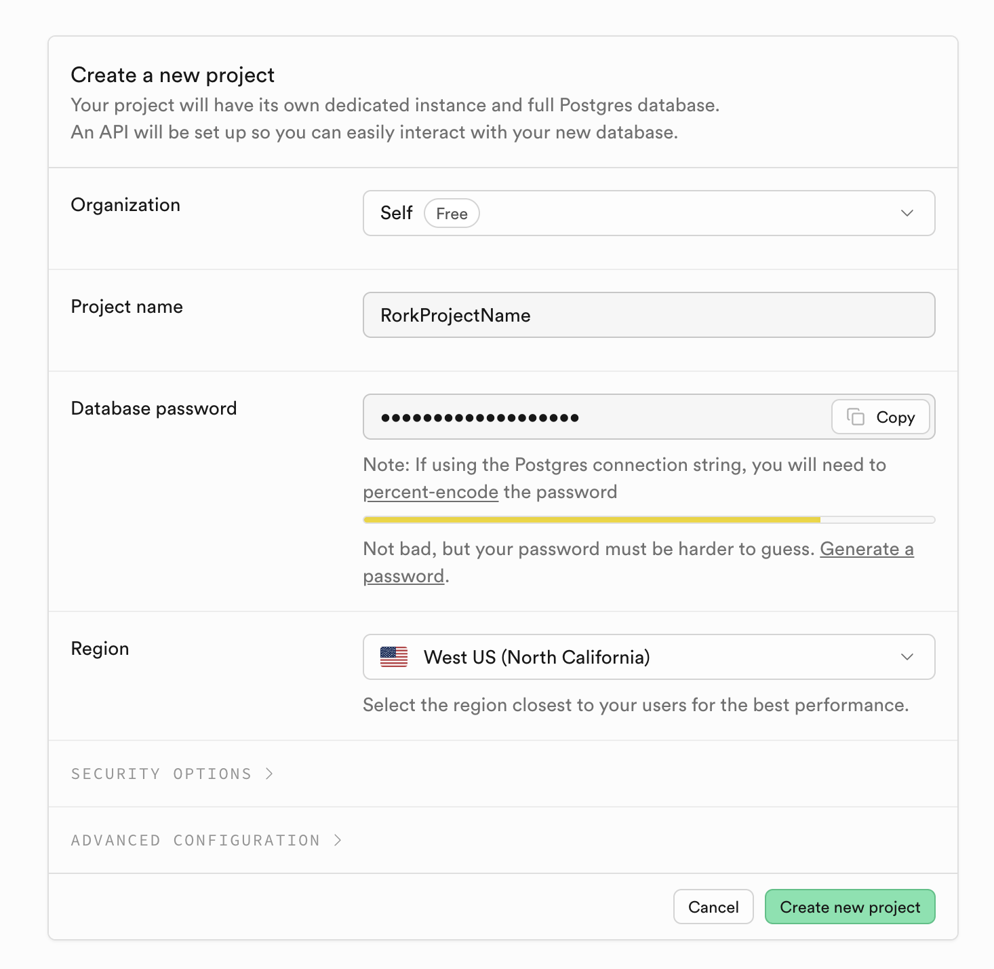The image size is (994, 969).
Task: Click the chevron on the Region dropdown
Action: [x=907, y=657]
